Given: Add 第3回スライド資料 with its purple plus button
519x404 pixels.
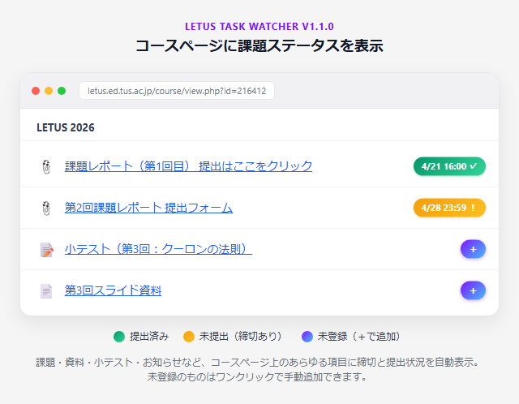Looking at the screenshot, I should (473, 290).
